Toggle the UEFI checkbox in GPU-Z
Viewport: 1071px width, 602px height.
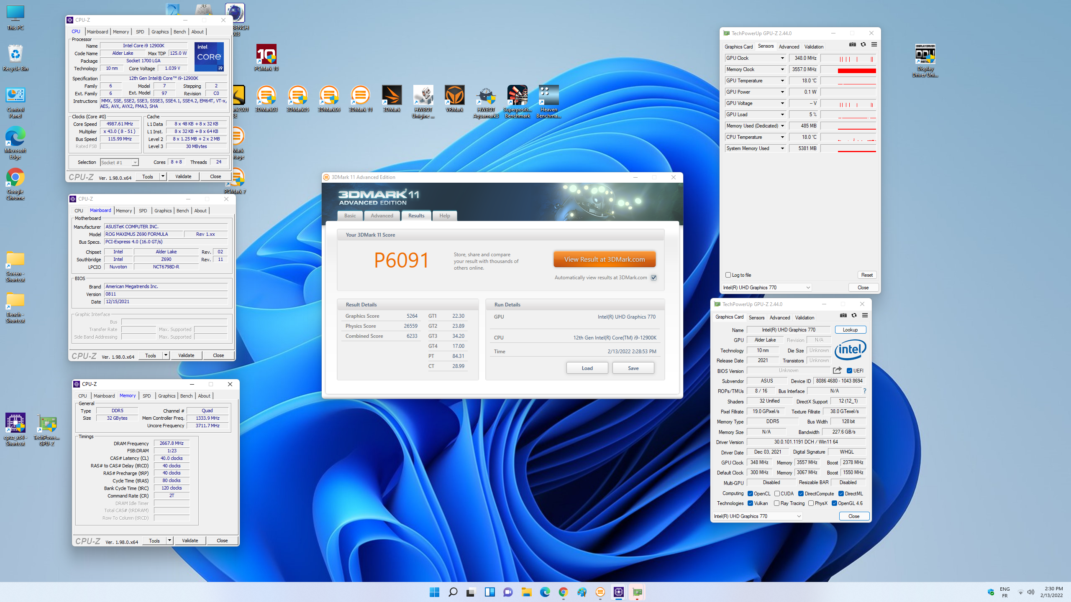(849, 371)
